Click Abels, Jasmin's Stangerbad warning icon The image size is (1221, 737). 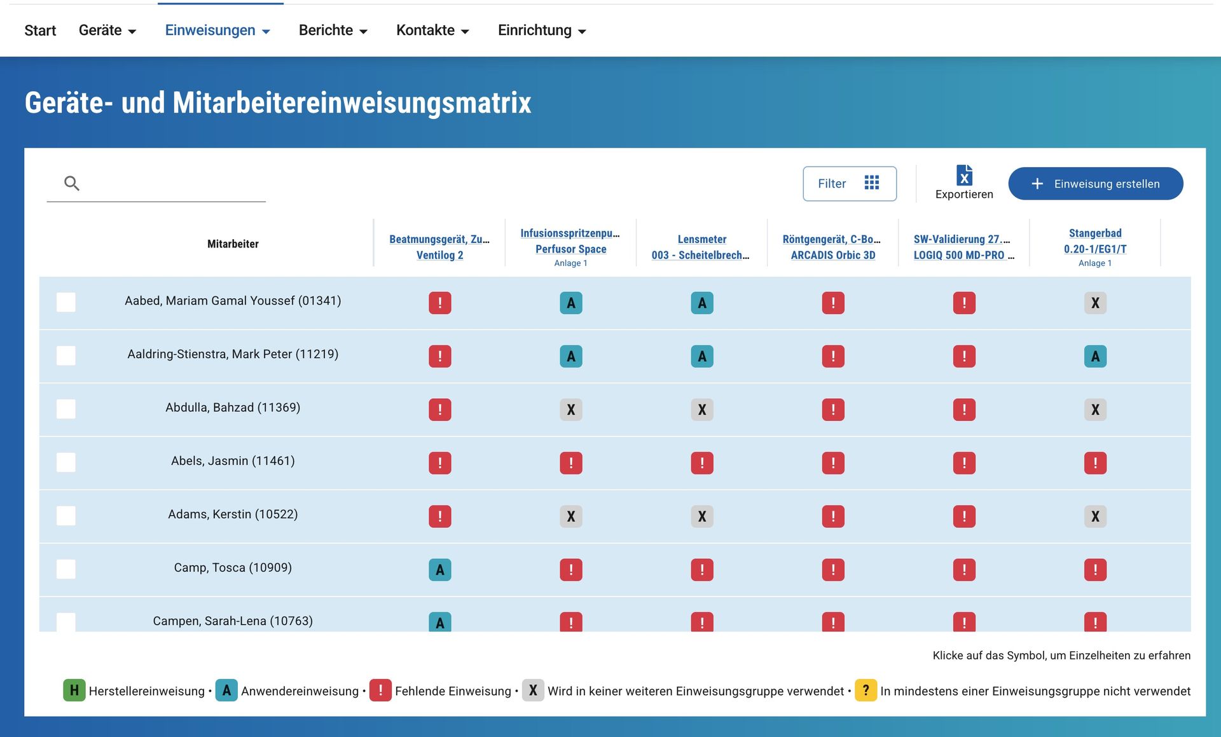coord(1095,463)
